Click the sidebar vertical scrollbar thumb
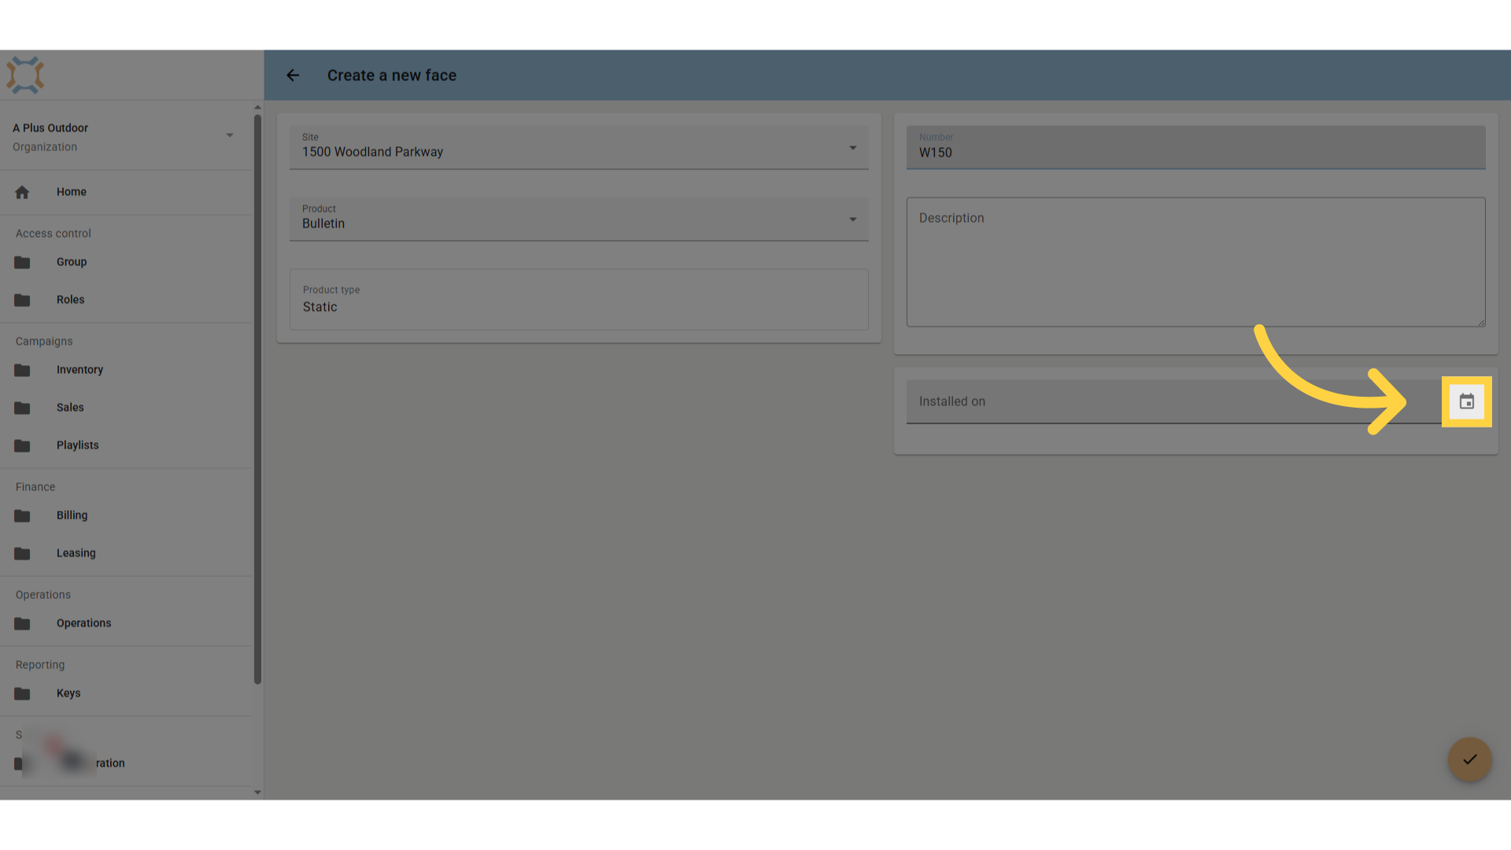 pos(257,400)
